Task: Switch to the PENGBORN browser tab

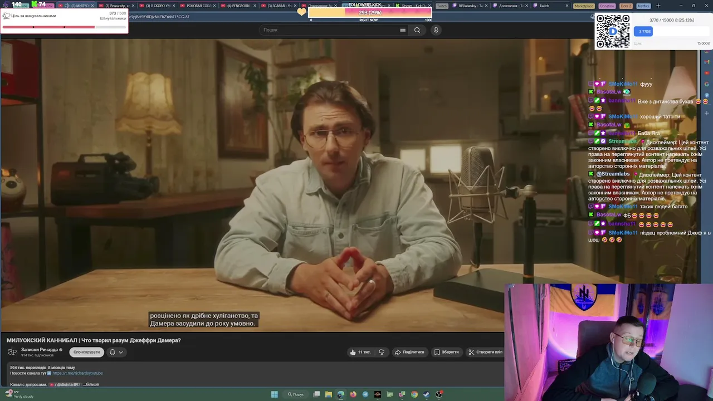Action: coord(240,6)
